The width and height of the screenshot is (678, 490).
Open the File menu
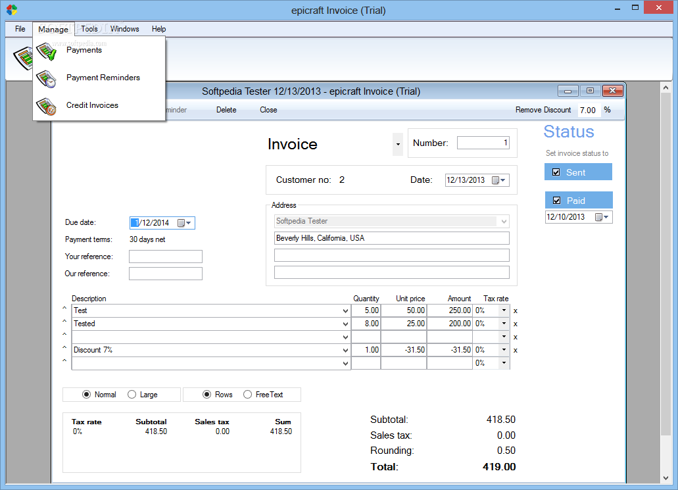coord(20,29)
